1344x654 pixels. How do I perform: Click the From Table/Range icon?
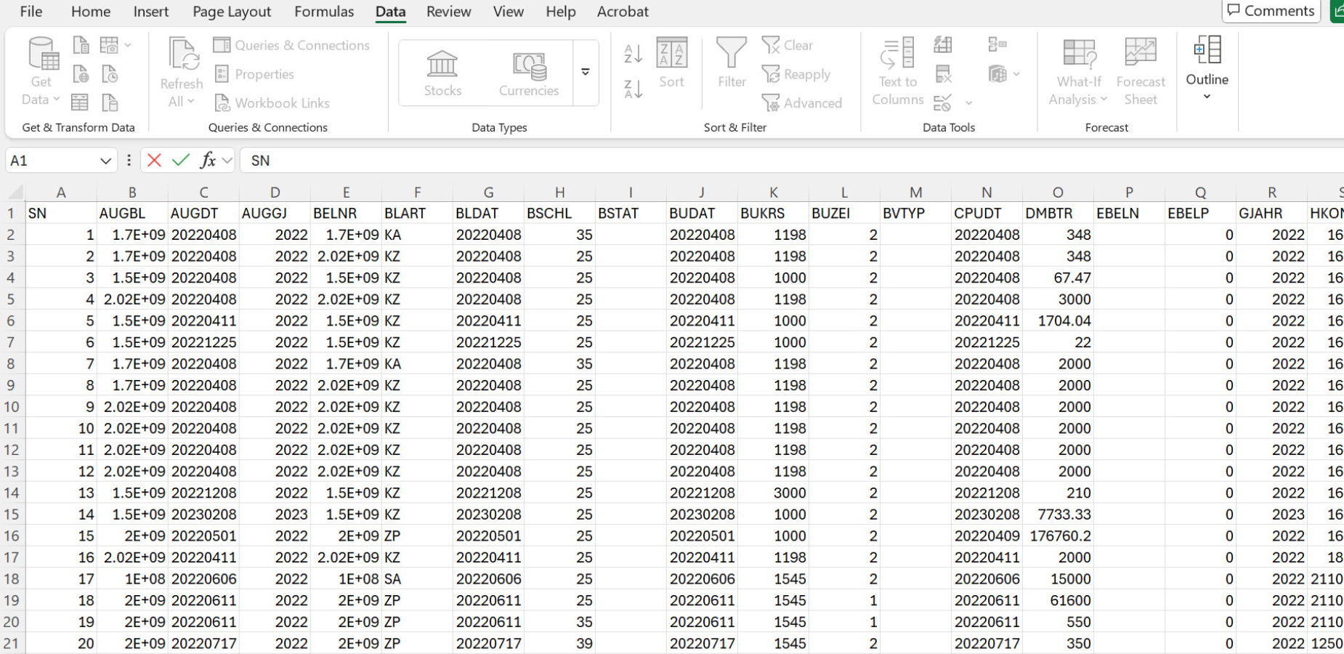[80, 102]
